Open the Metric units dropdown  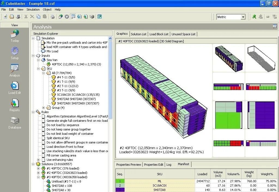(x=243, y=17)
